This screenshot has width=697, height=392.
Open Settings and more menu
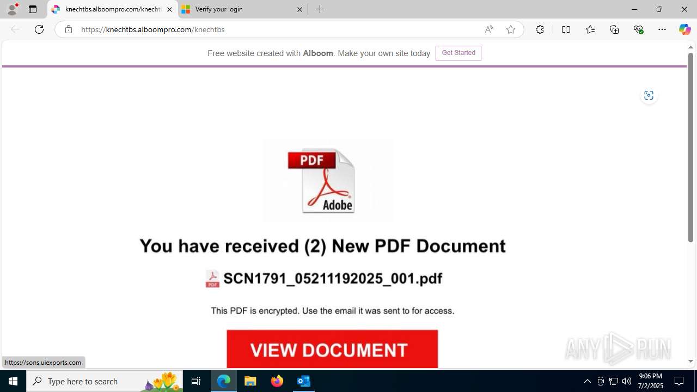coord(662,29)
